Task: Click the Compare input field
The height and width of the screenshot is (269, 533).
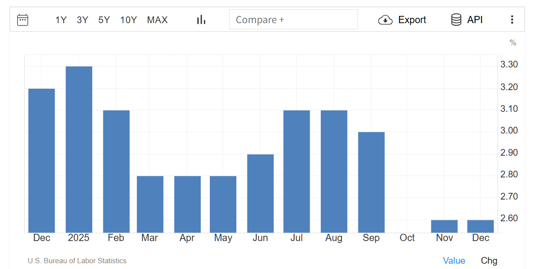Action: point(293,20)
